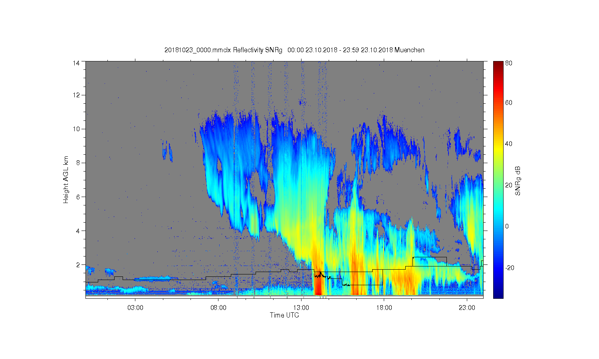This screenshot has height=359, width=599.
Task: Click the 20 dB colorbar value
Action: pyautogui.click(x=509, y=185)
